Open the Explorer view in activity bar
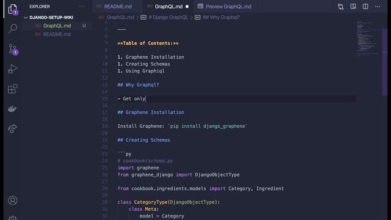The width and height of the screenshot is (391, 220). [12, 9]
